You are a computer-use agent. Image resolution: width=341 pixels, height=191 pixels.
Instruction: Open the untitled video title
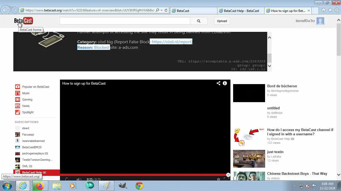click(x=273, y=108)
